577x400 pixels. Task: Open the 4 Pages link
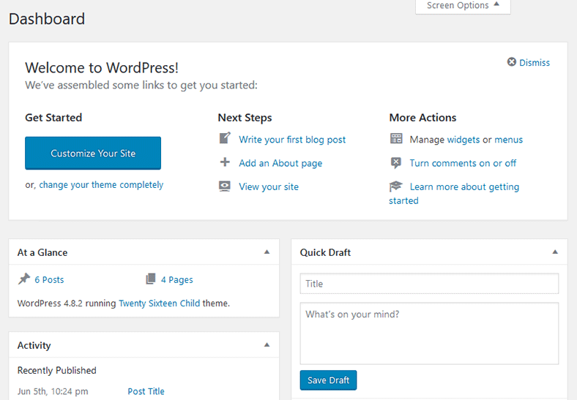(x=177, y=280)
